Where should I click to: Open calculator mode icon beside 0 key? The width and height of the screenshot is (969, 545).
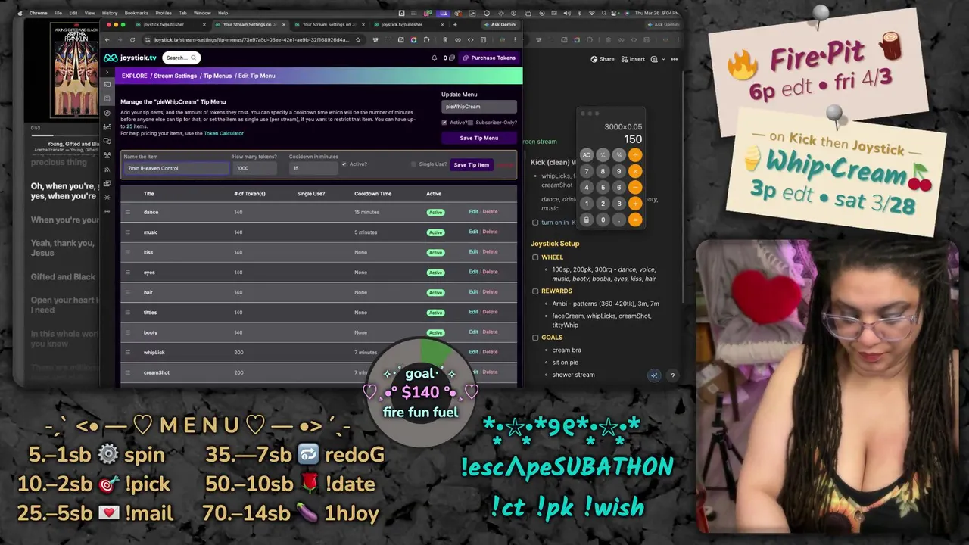point(587,220)
